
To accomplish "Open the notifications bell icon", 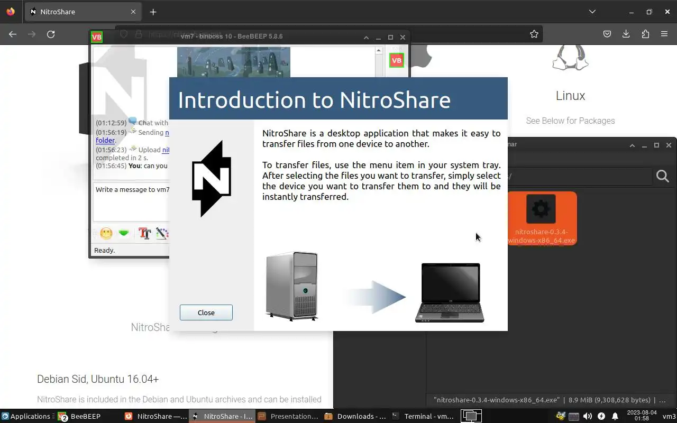I will point(615,416).
